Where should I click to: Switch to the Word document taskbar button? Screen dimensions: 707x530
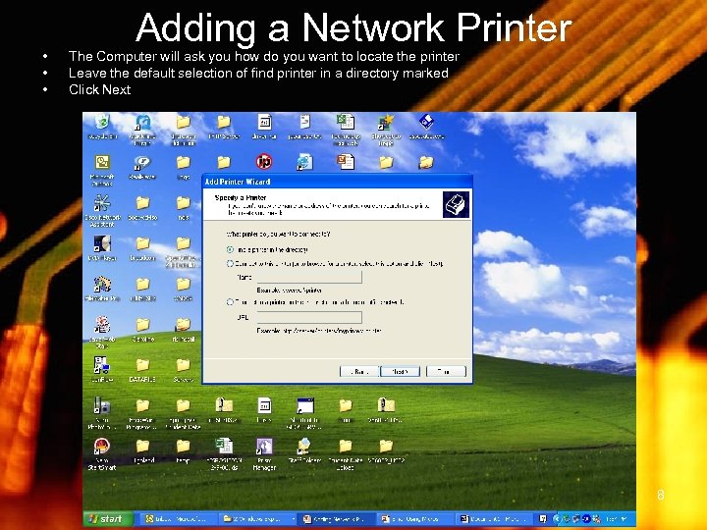coord(494,519)
